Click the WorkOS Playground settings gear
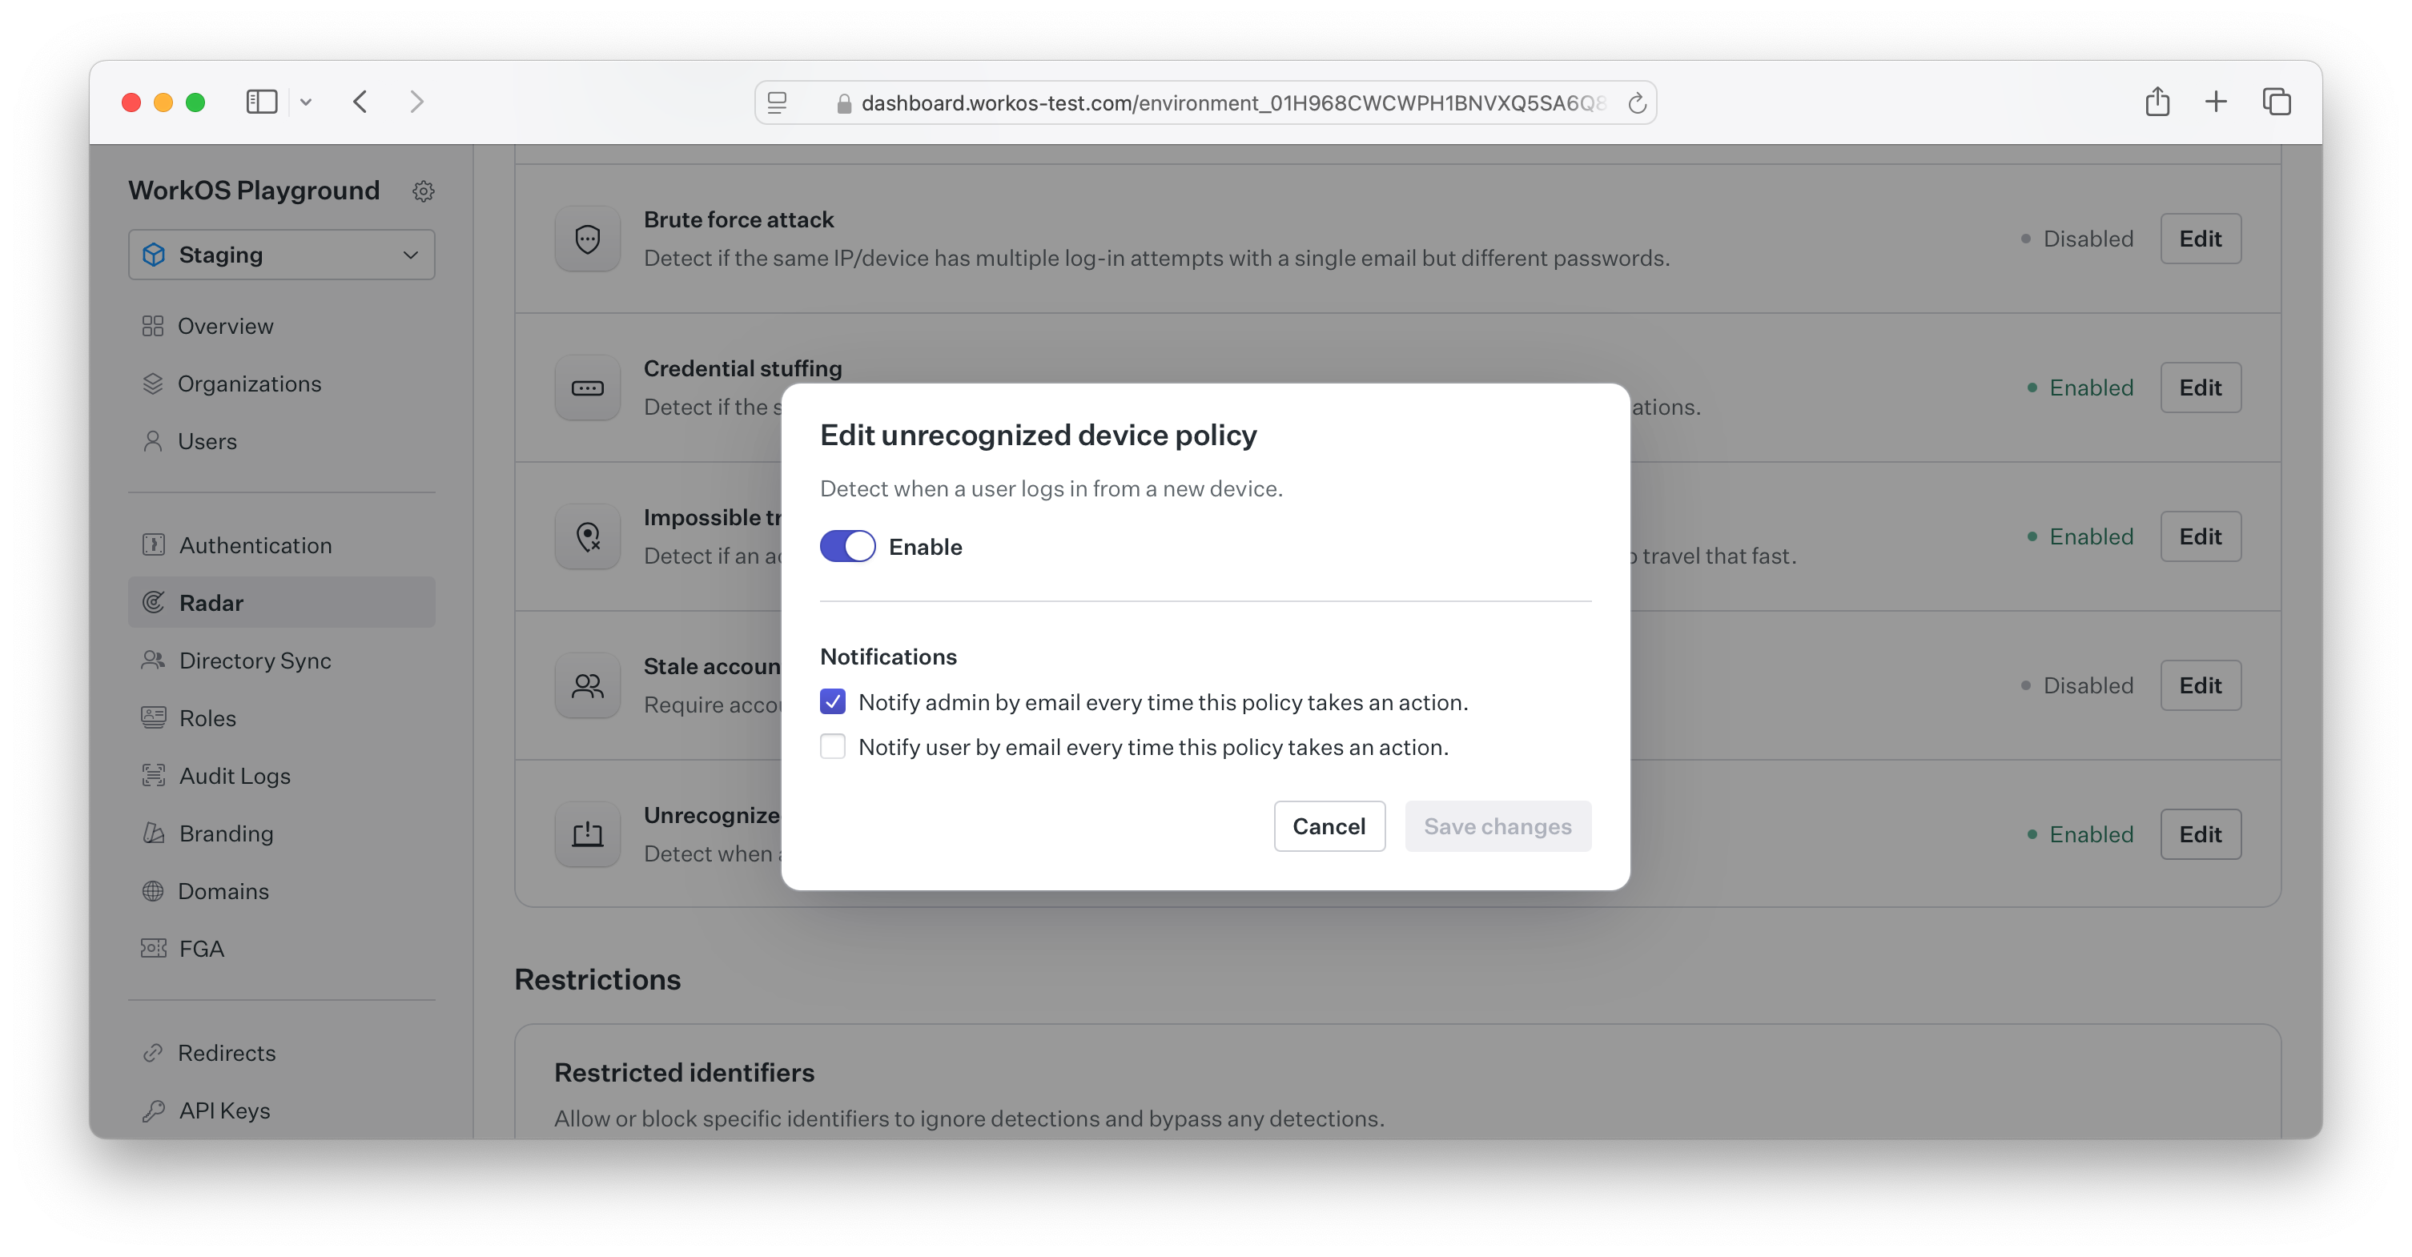Screen dimensions: 2412x1257 [x=423, y=190]
